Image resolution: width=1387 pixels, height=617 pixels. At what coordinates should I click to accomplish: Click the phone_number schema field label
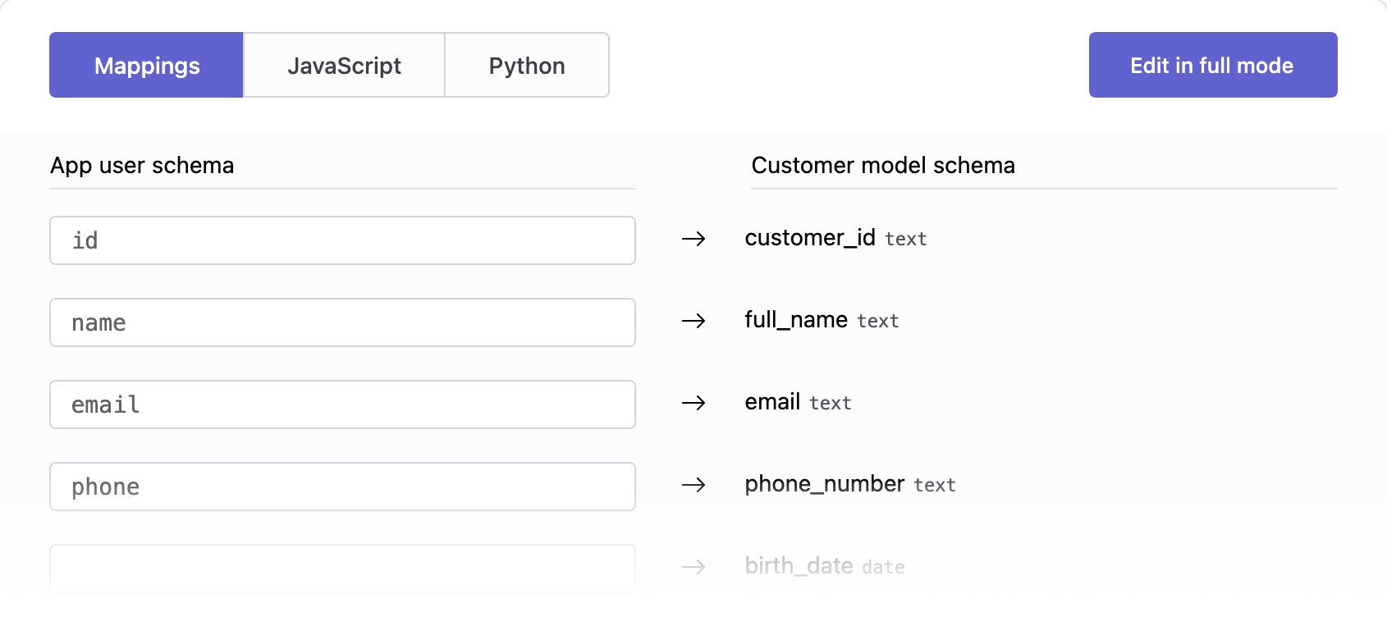coord(824,484)
